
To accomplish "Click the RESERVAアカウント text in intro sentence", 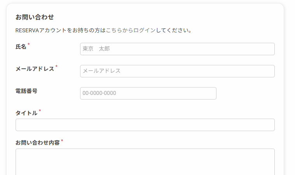I will coord(41,30).
